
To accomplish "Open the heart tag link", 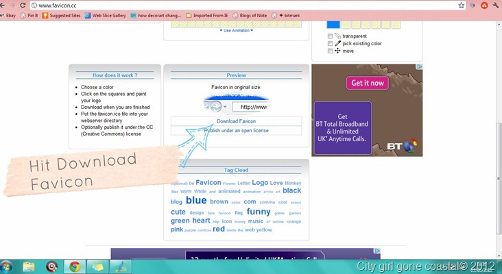I will pos(202,221).
